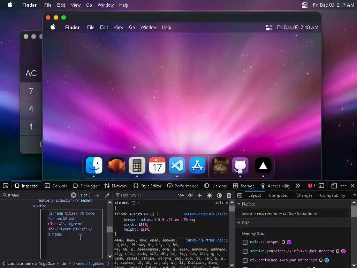
Task: Collapse the Flexbox section
Action: click(239, 204)
